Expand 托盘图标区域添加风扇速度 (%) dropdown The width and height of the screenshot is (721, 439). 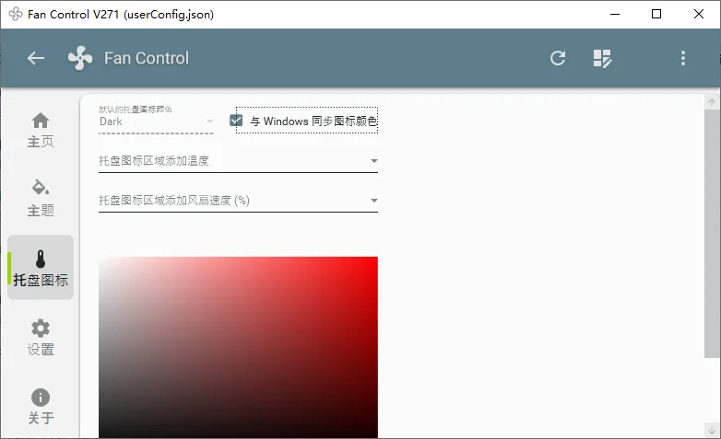(238, 201)
